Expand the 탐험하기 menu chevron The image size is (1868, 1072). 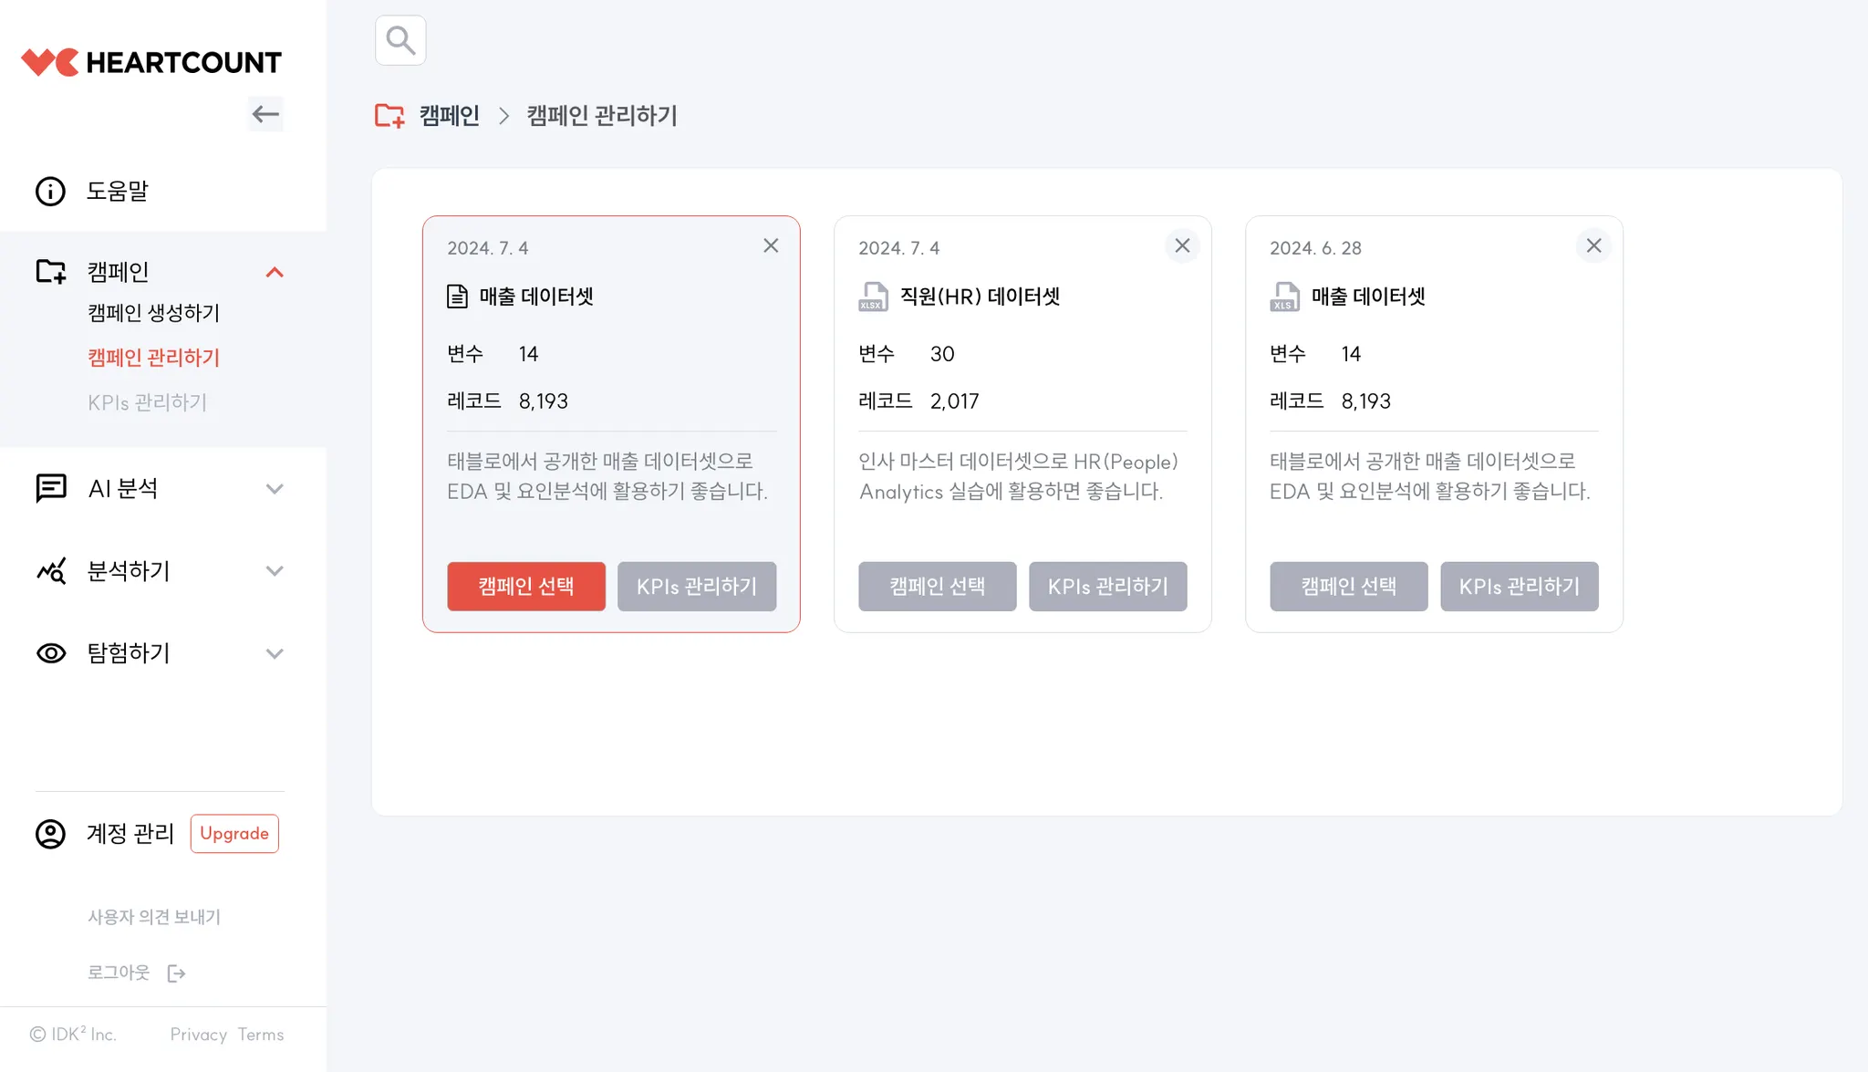pos(275,653)
